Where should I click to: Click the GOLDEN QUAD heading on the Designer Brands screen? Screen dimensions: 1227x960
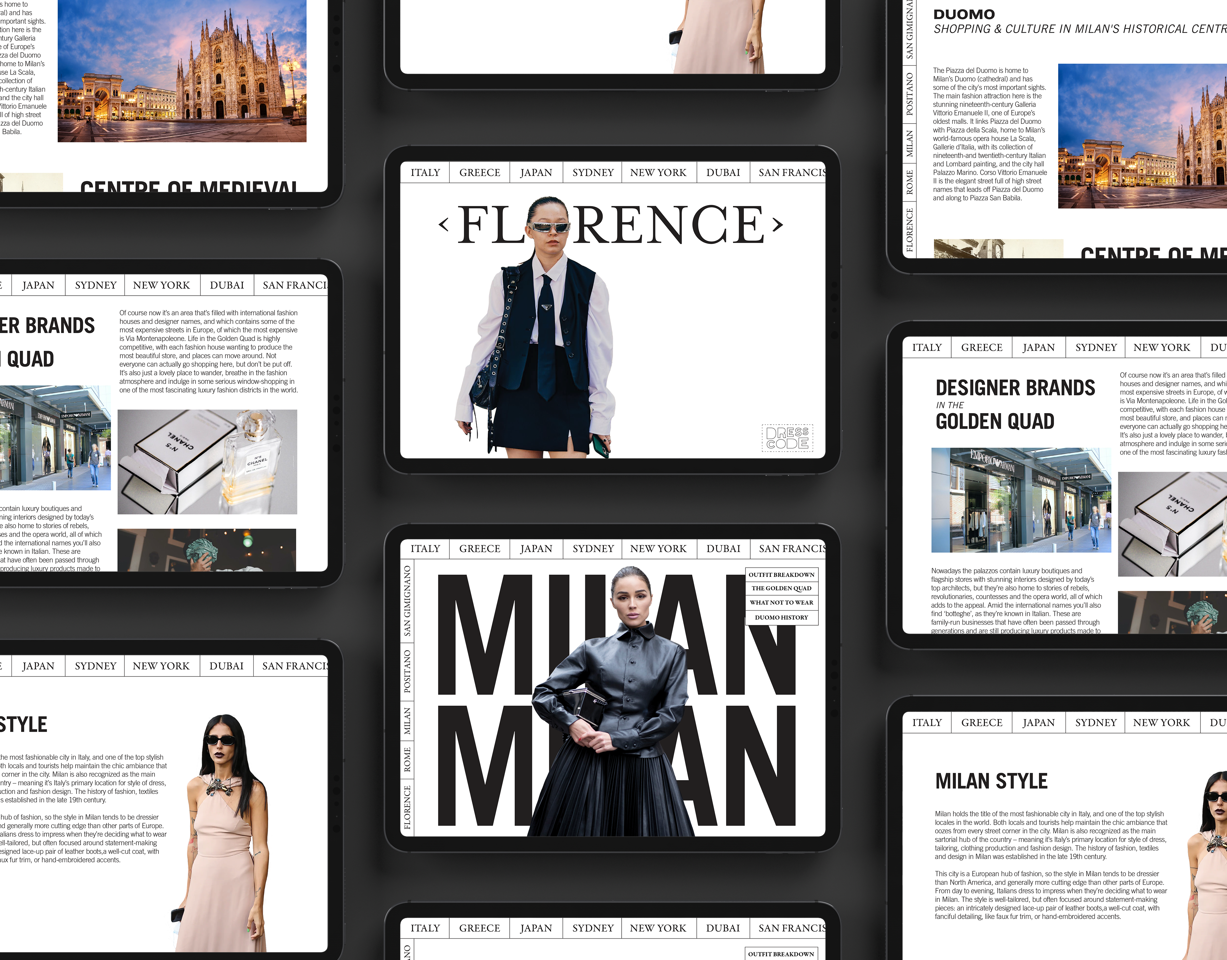point(995,421)
